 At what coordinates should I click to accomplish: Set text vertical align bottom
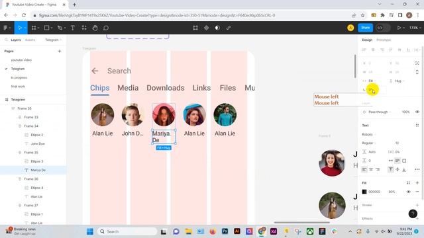pyautogui.click(x=404, y=169)
